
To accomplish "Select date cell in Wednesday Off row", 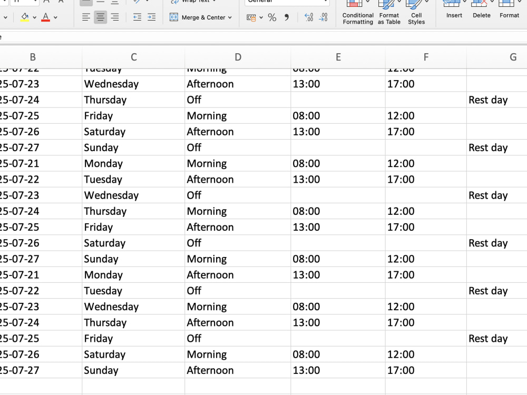I will pos(41,195).
